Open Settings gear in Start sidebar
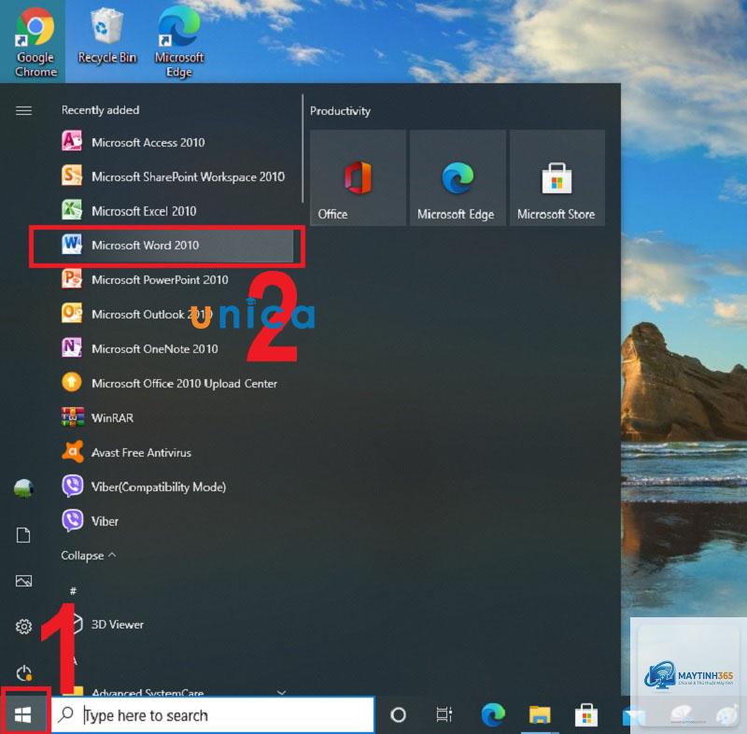Viewport: 747px width, 734px height. [23, 627]
